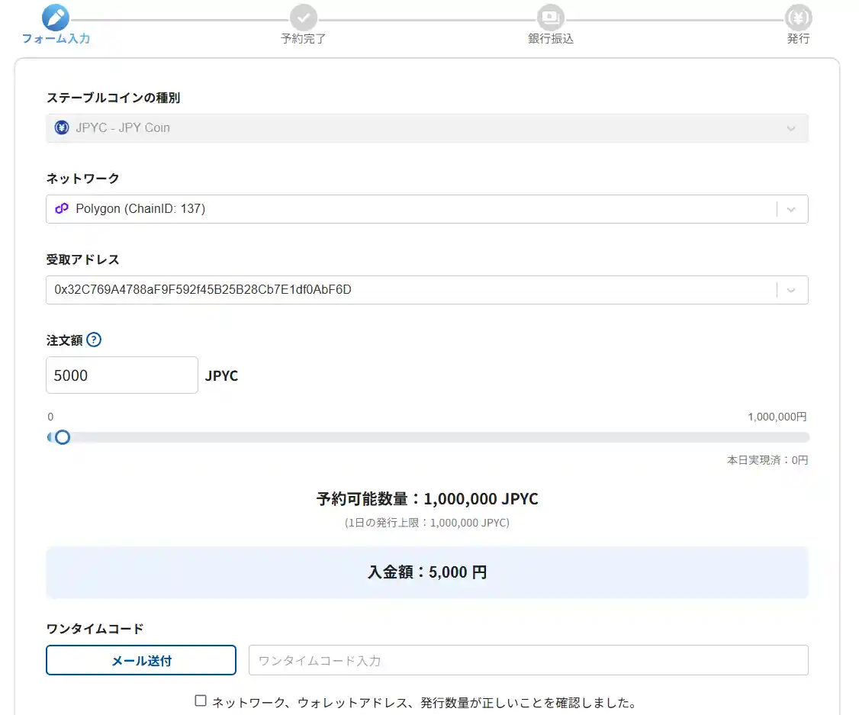Click the JPYC coin logo in the stablecoin field
Screen dimensions: 859x715
coord(62,127)
